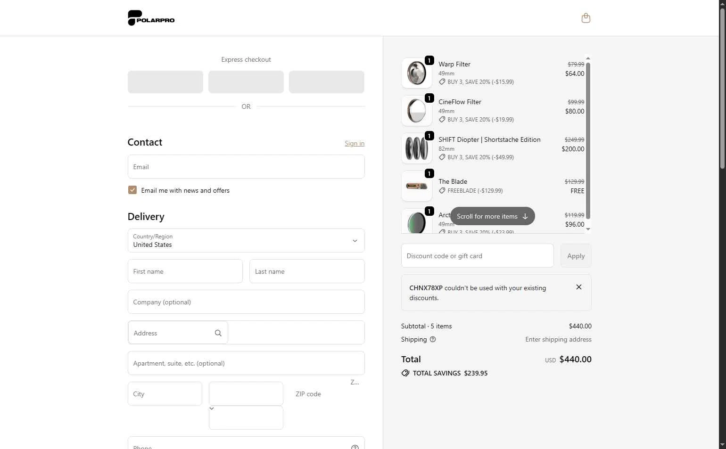Click the PolarPro logo
Viewport: 726px width, 449px height.
(x=151, y=18)
